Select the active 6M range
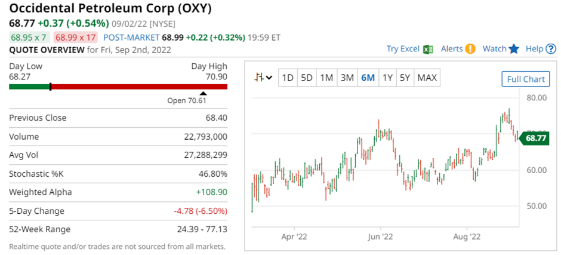 tap(368, 78)
